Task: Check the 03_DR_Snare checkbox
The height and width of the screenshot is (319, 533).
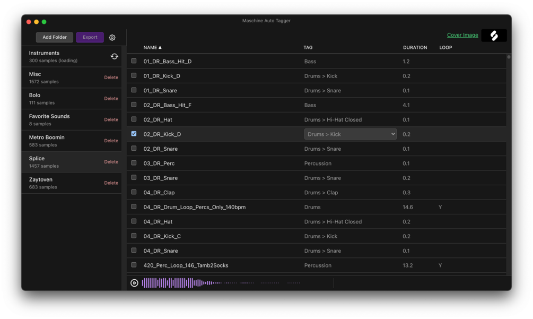Action: (134, 177)
